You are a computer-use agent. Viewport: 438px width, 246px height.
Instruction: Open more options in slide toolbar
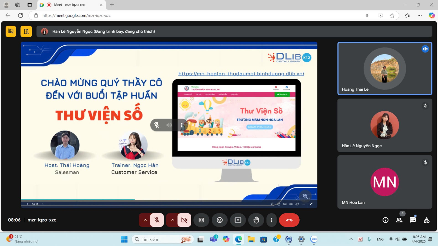(303, 204)
